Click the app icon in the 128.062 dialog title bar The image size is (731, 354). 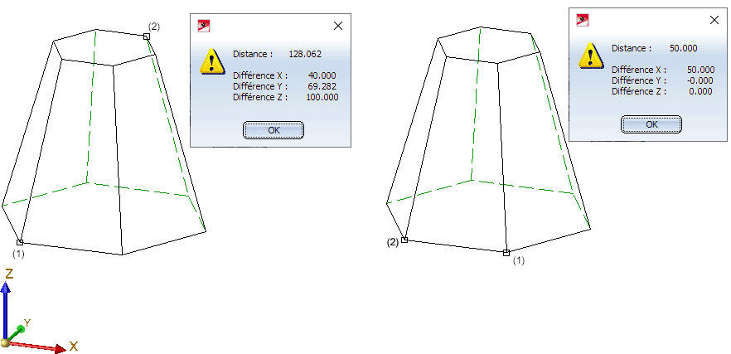pyautogui.click(x=203, y=26)
